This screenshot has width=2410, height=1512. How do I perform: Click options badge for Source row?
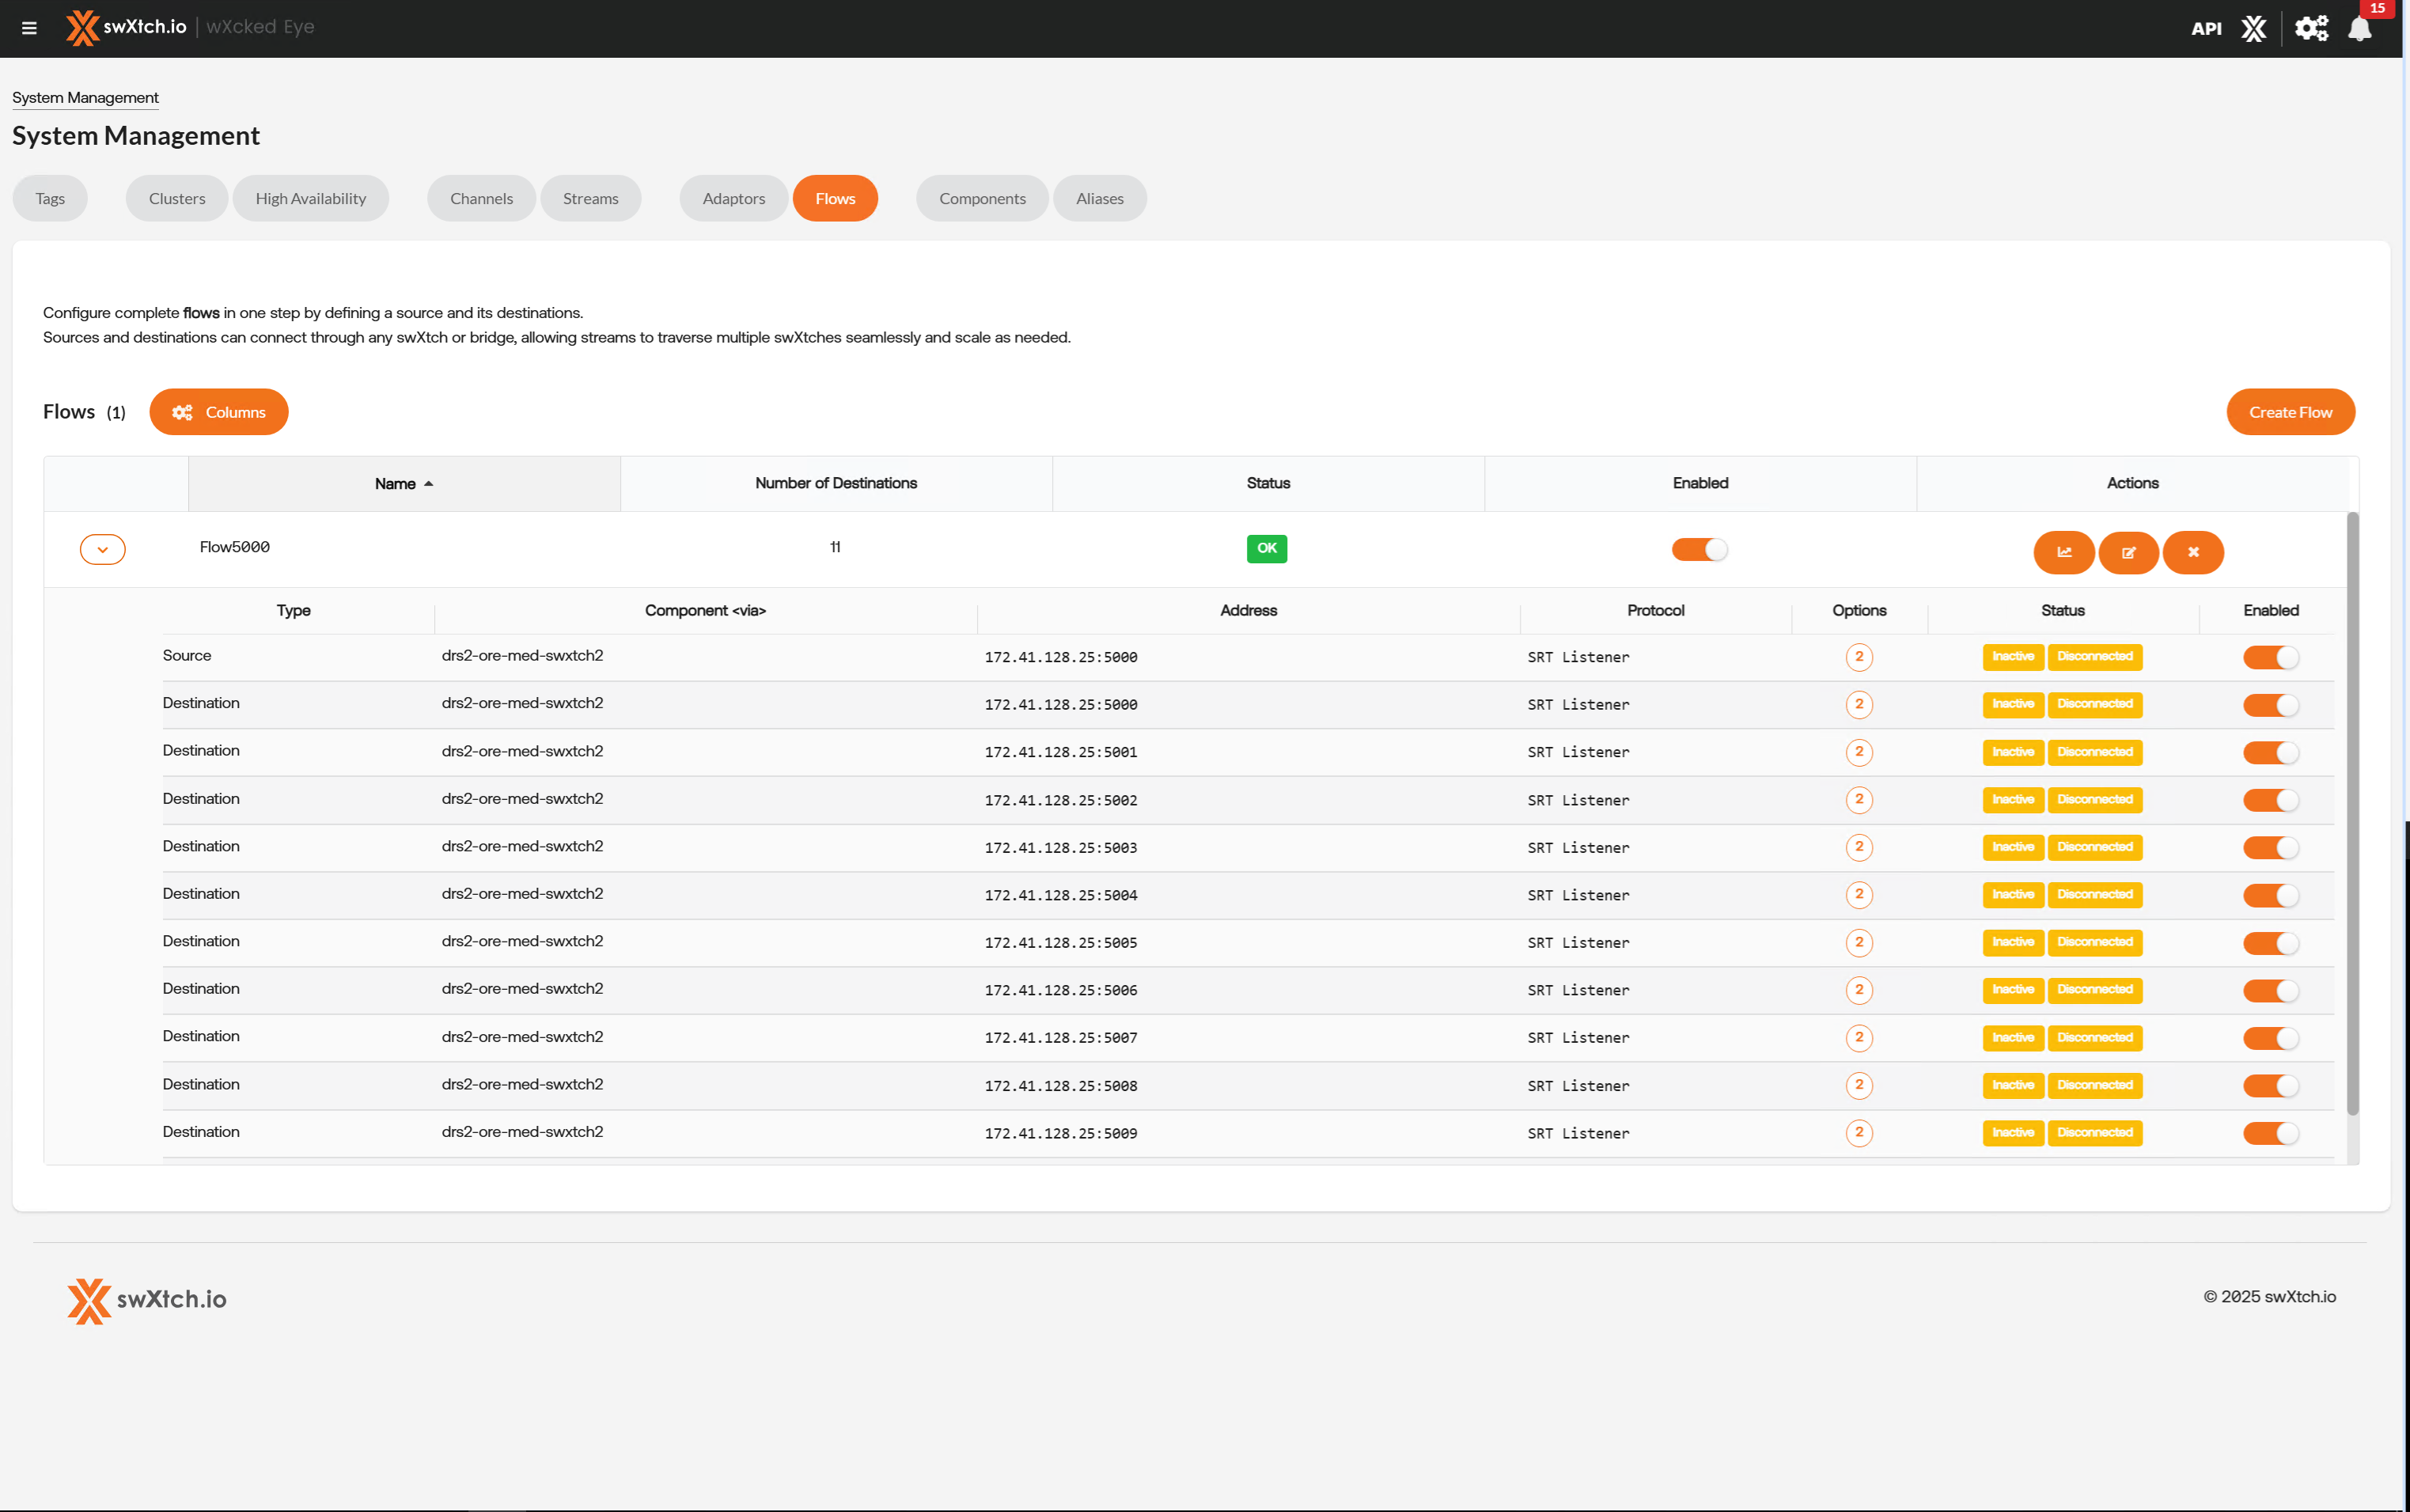coord(1859,657)
